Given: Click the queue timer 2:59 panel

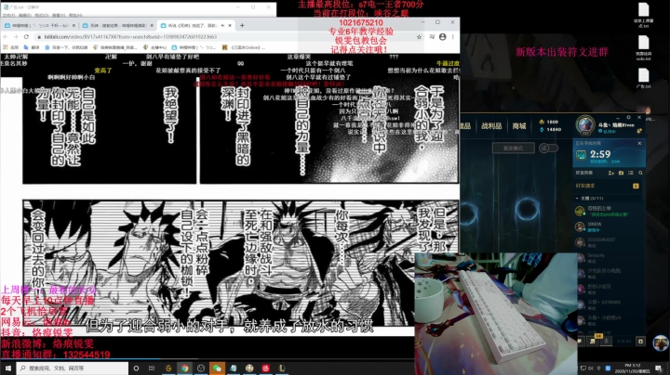Looking at the screenshot, I should (608, 154).
